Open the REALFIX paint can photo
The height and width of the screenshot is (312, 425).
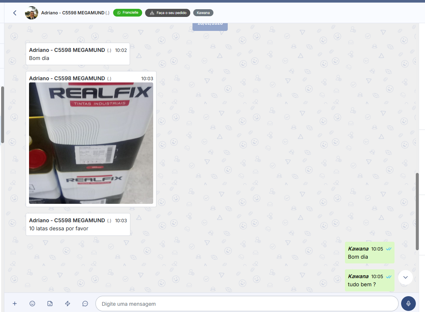click(x=91, y=143)
